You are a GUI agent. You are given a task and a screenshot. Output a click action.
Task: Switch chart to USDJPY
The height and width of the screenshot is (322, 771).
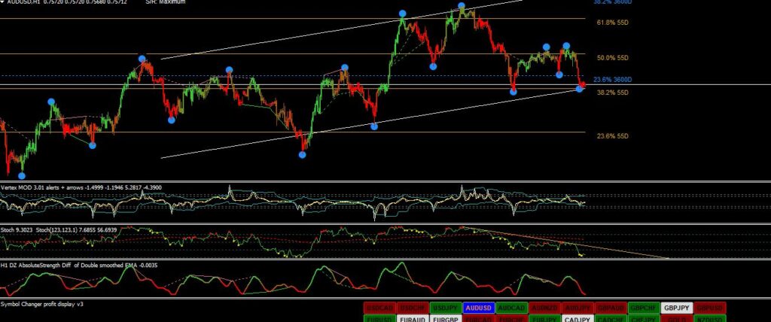pyautogui.click(x=446, y=308)
